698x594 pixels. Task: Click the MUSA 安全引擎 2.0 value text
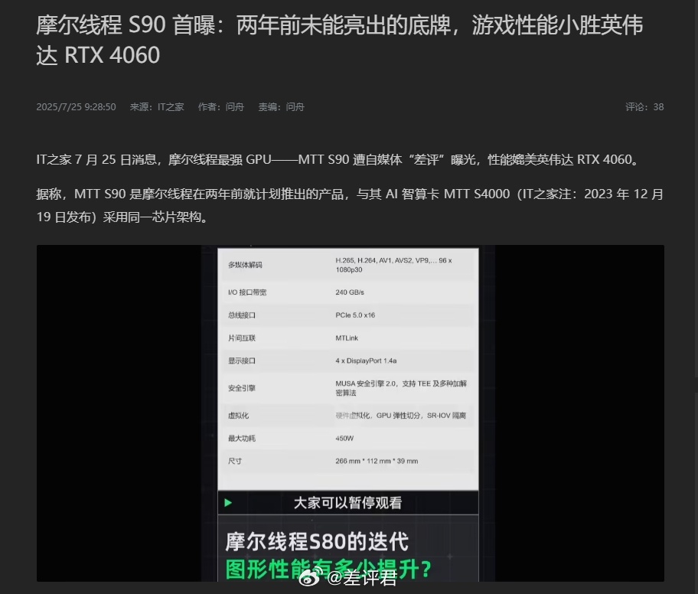click(x=401, y=388)
